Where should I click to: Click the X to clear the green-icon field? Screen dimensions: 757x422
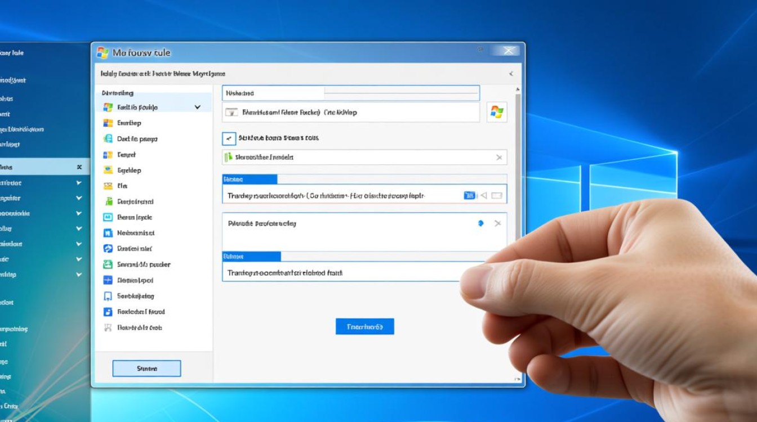pos(498,158)
